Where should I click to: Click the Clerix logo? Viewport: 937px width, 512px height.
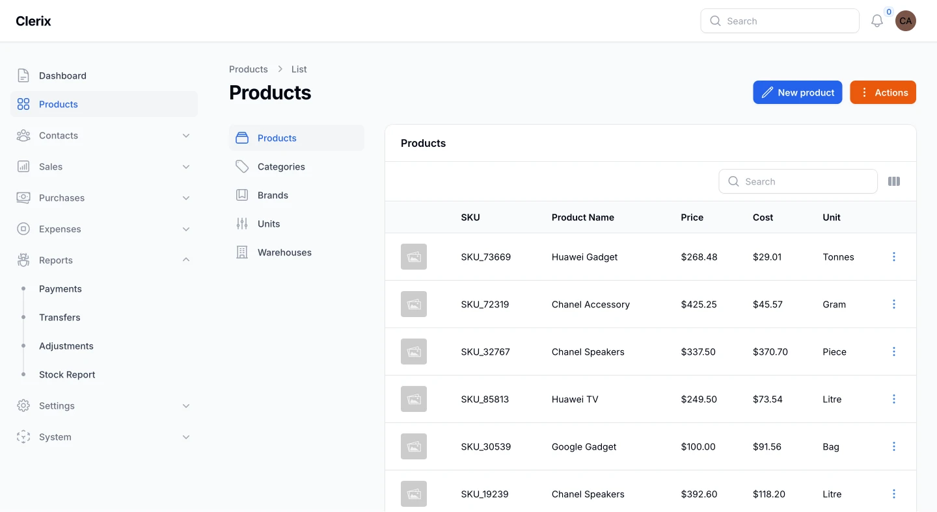tap(33, 21)
